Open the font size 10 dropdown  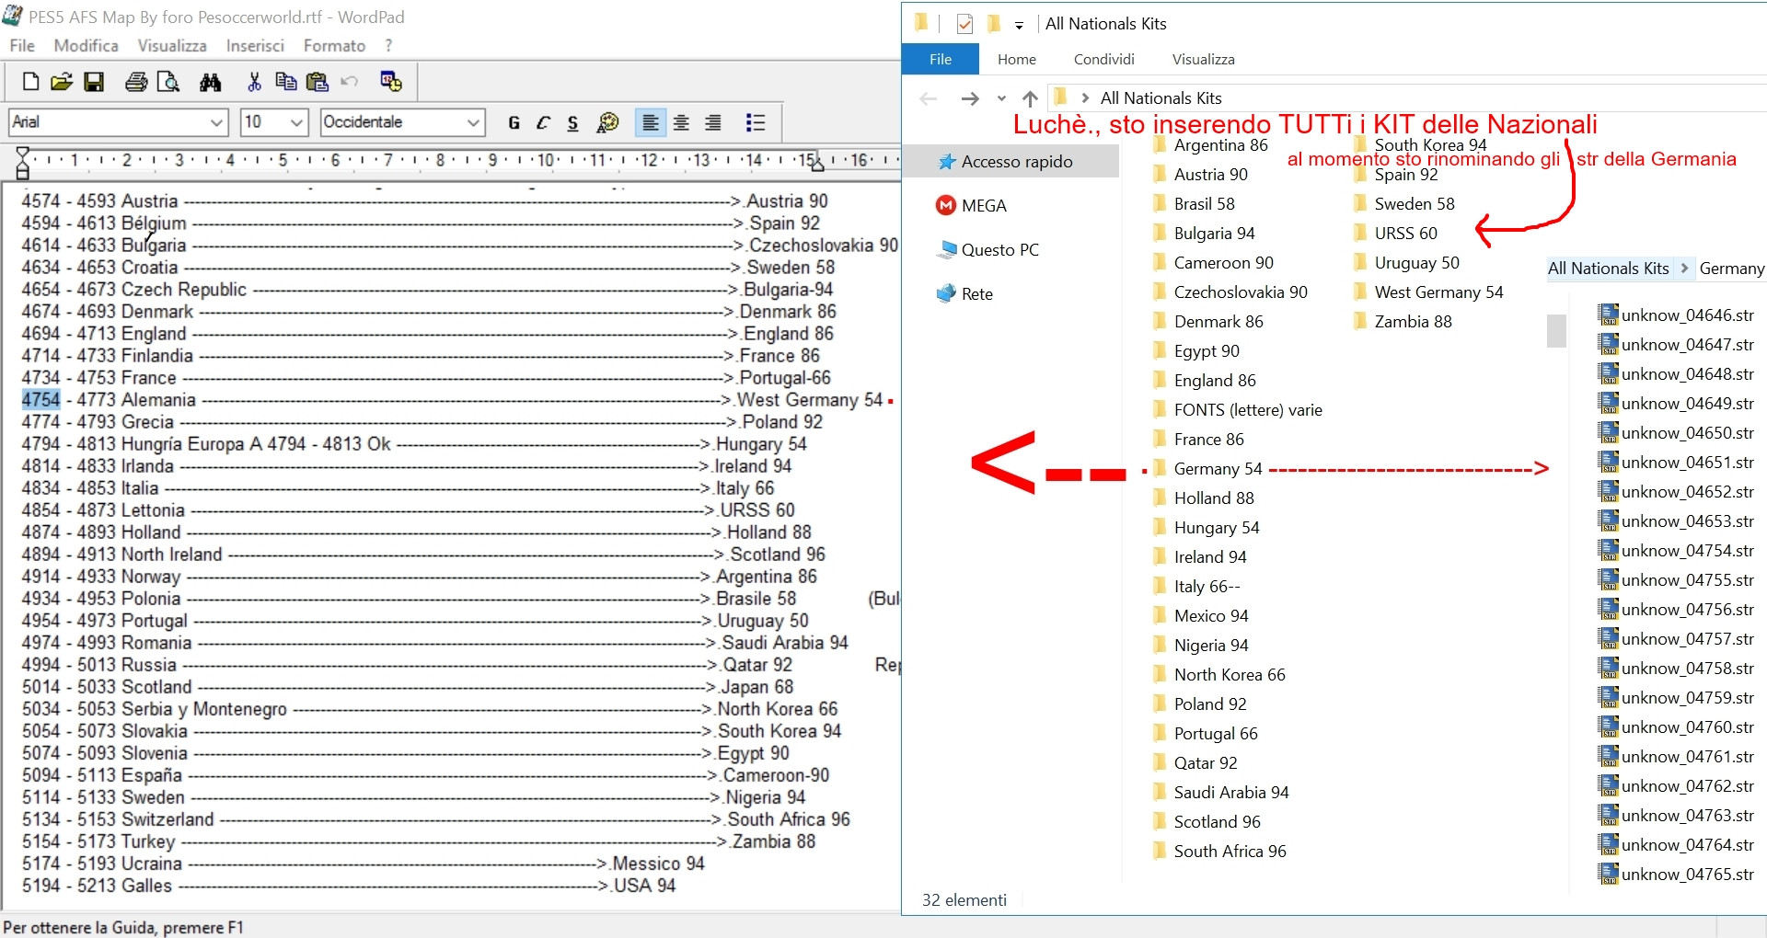pos(296,122)
